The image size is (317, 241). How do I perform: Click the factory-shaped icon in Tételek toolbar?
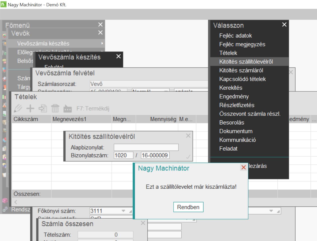point(68,109)
